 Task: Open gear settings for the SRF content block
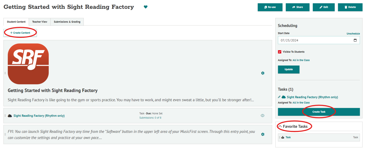pos(263,73)
